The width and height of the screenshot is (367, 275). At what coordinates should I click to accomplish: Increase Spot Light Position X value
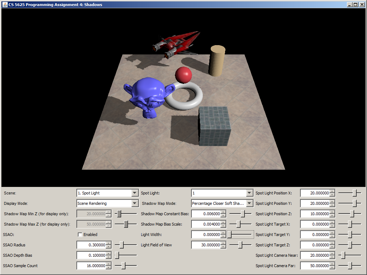(332, 191)
